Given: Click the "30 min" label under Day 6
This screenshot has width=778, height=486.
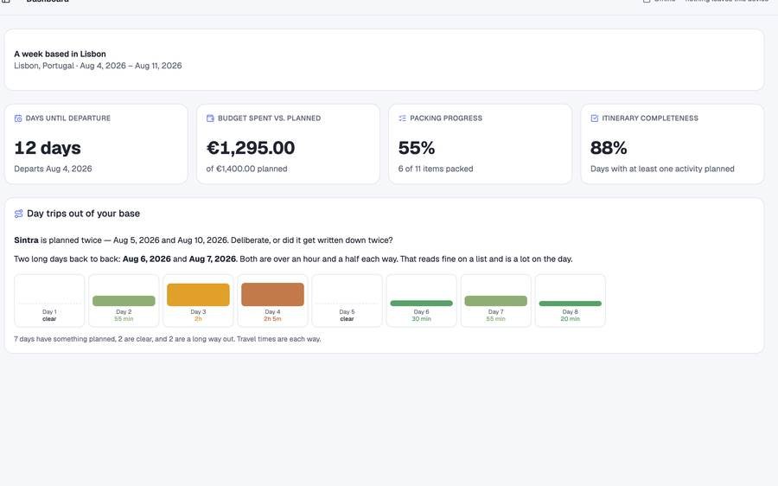Looking at the screenshot, I should click(x=421, y=319).
